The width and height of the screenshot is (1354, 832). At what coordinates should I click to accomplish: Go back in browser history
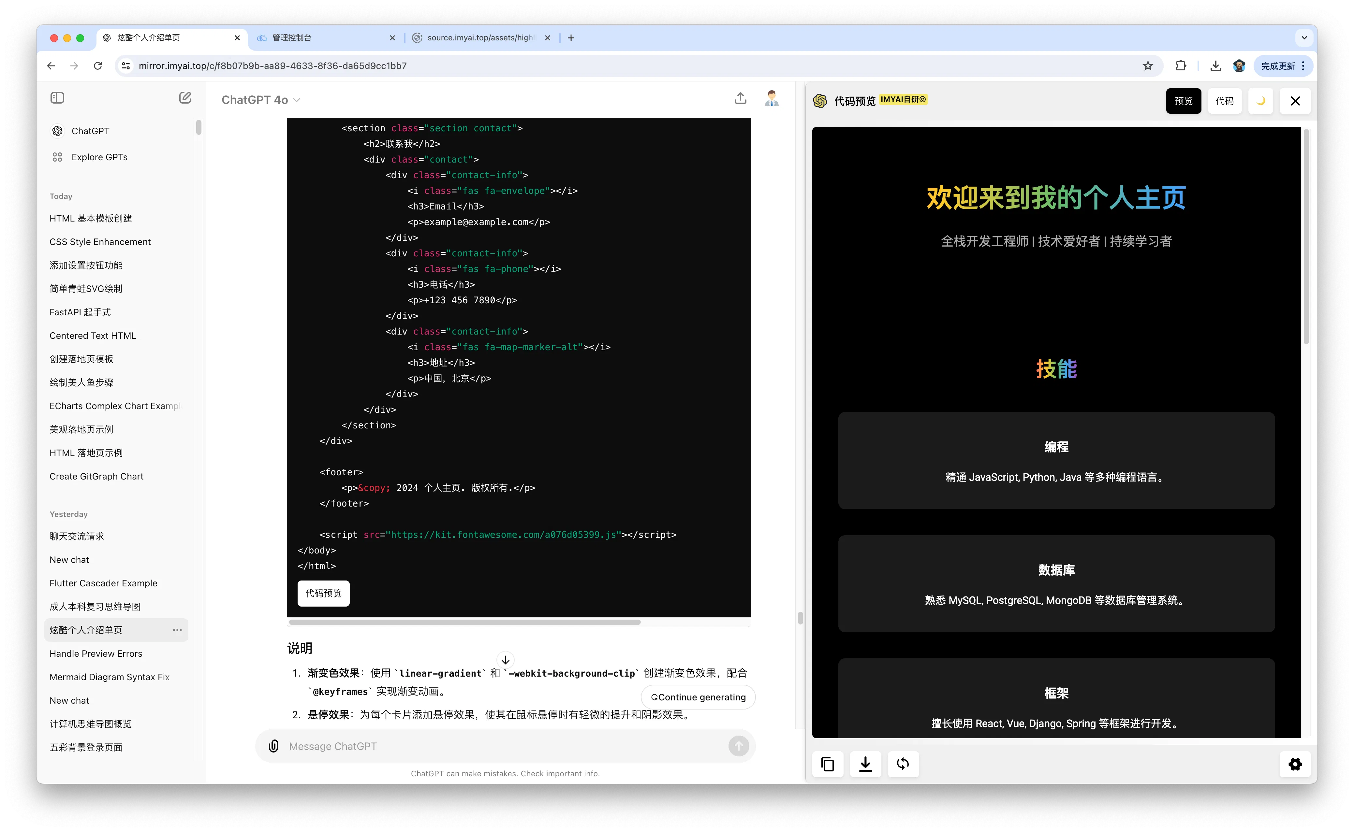coord(51,66)
